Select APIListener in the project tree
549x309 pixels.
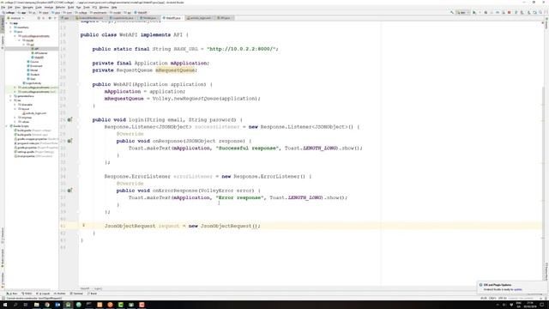(x=39, y=53)
